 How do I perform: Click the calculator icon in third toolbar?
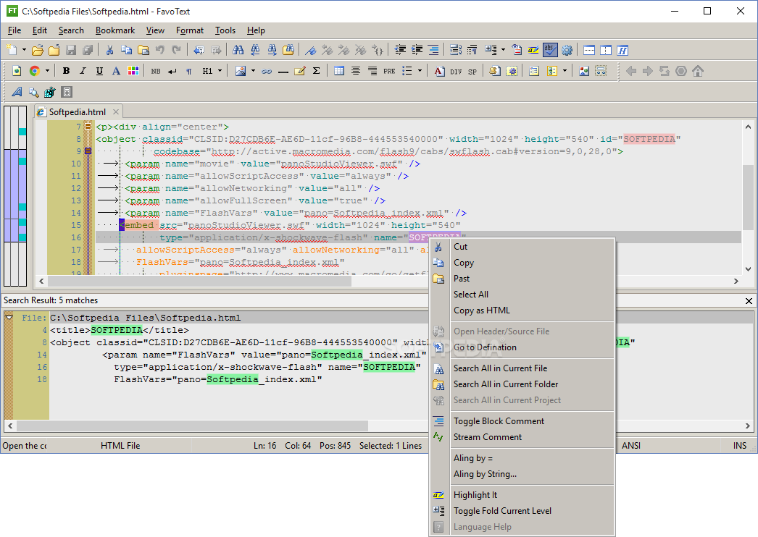(67, 92)
